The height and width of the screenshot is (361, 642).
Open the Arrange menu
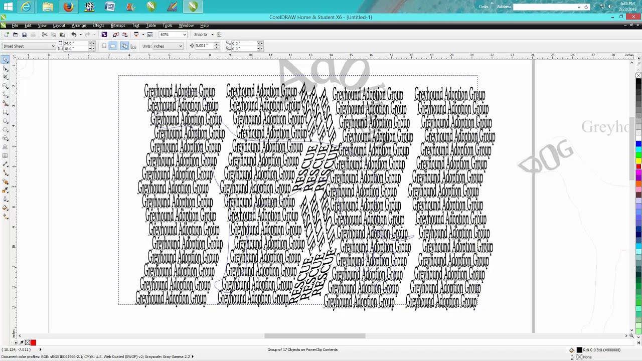79,26
